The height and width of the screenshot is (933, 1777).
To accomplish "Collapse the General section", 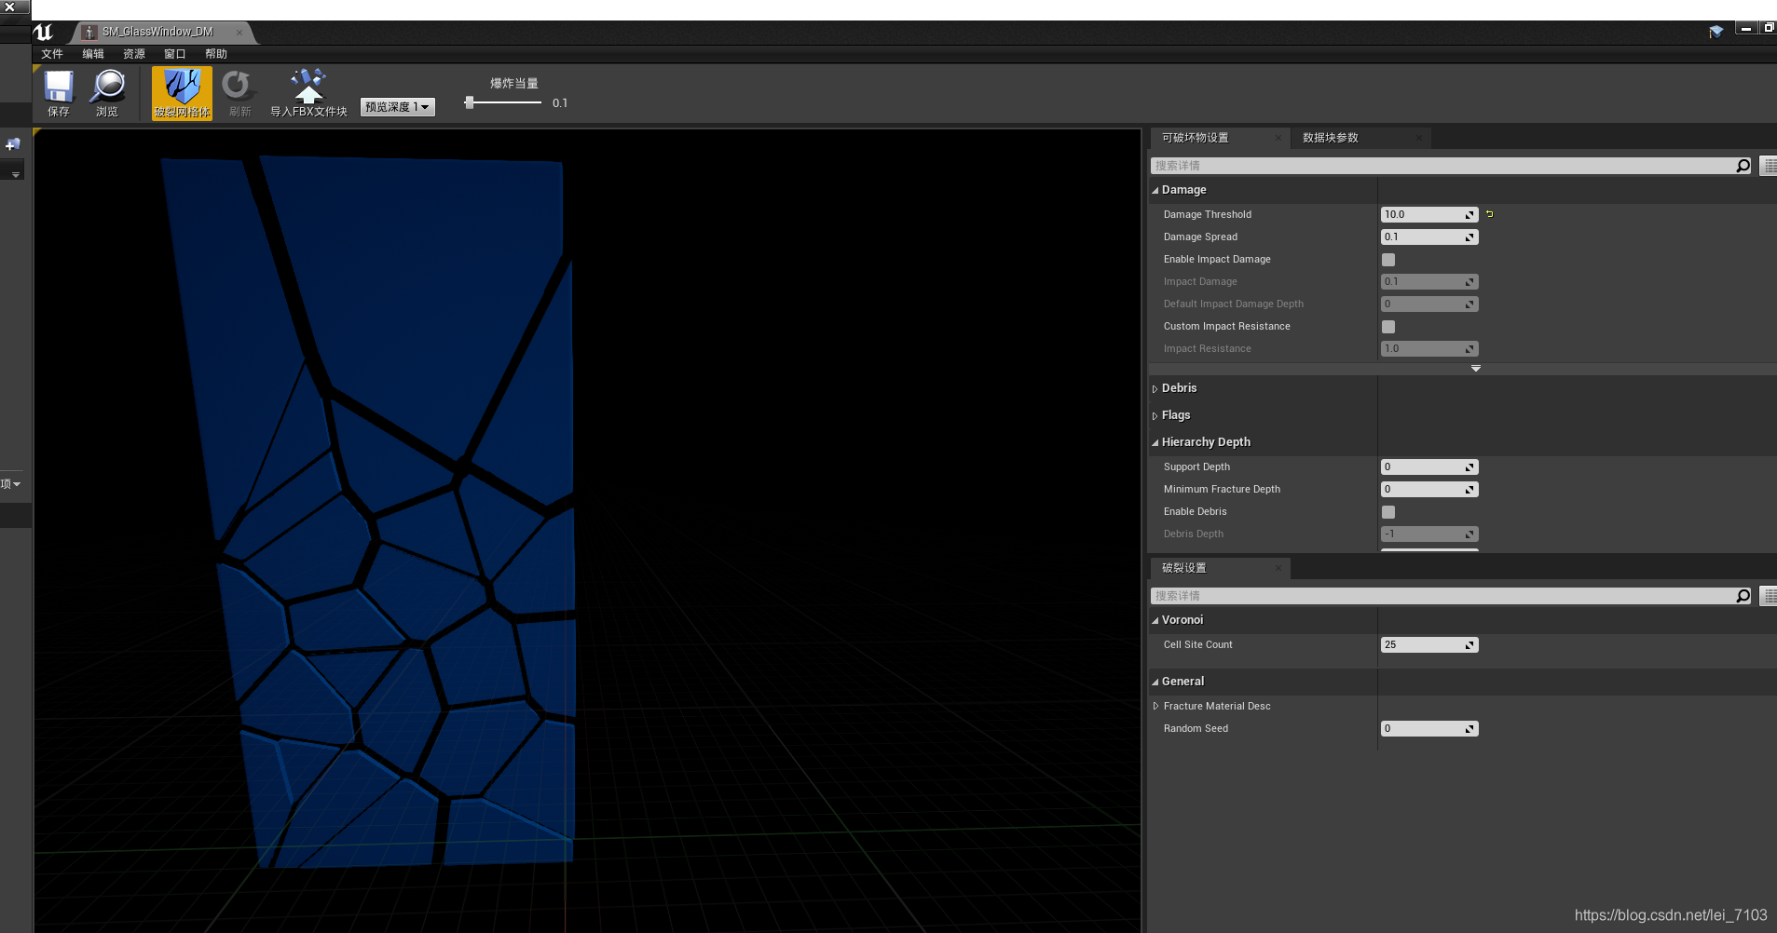I will 1155,682.
